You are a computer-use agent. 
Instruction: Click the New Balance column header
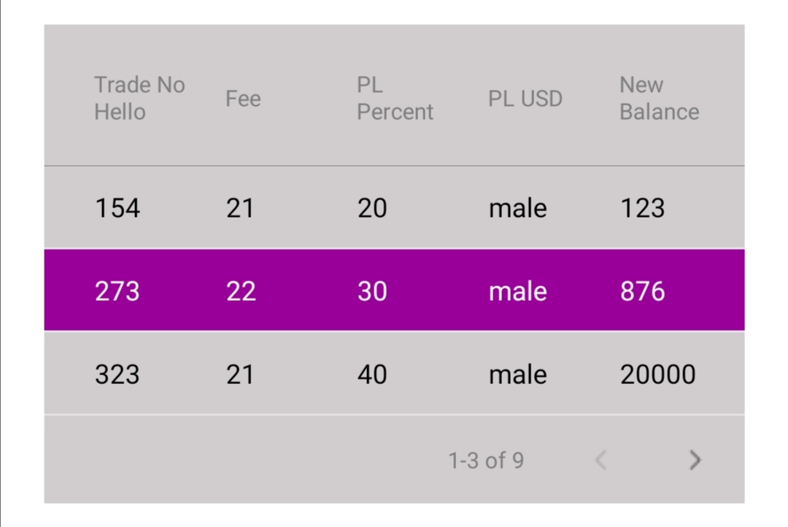pos(659,99)
